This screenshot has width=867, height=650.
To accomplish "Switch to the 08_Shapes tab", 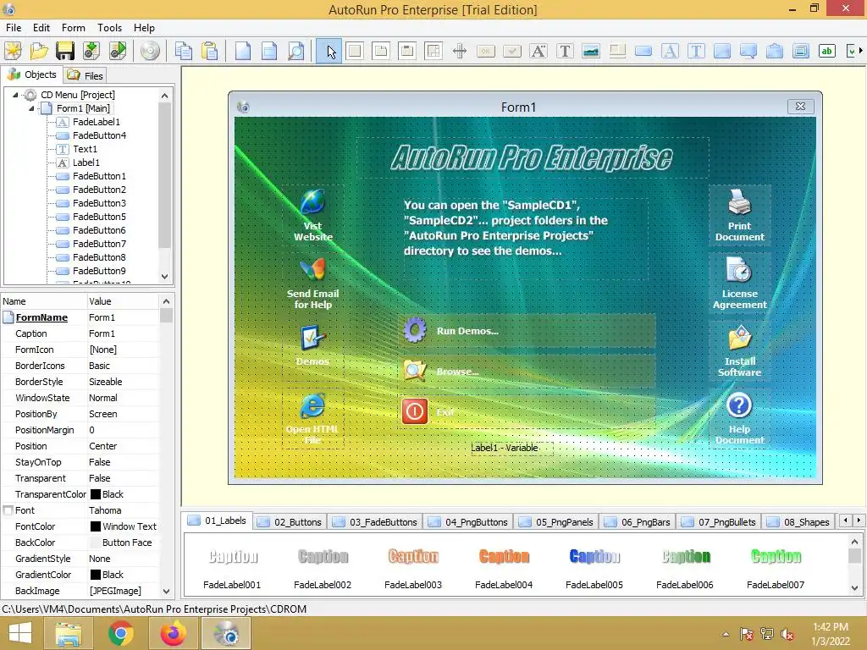I will pyautogui.click(x=798, y=521).
